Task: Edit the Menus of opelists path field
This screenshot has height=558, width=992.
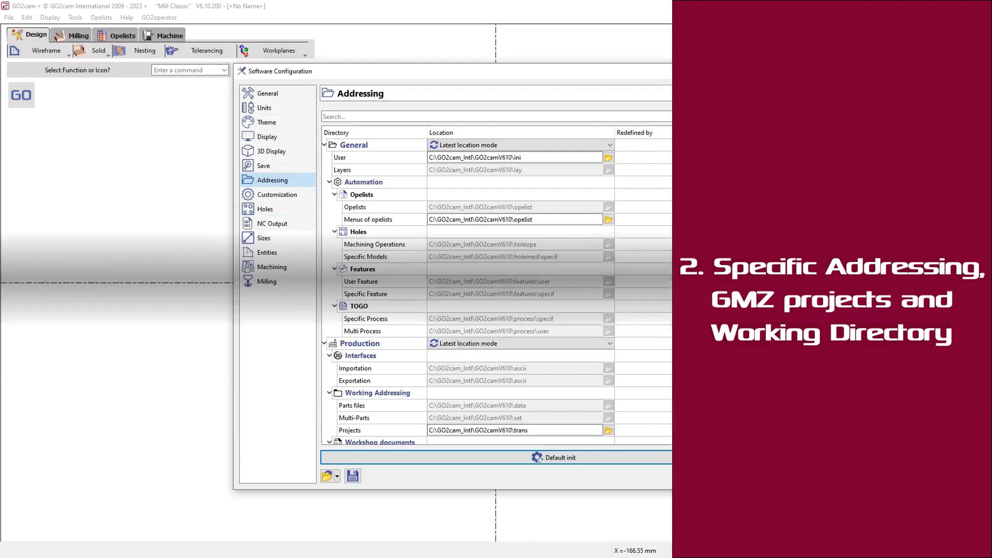Action: pyautogui.click(x=515, y=219)
